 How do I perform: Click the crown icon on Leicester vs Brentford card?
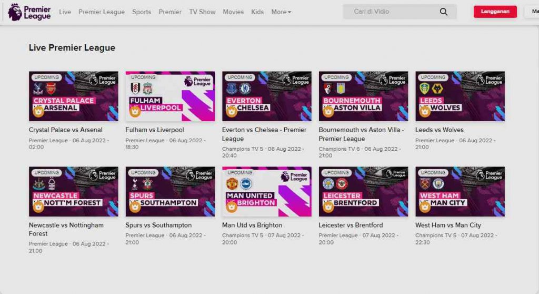tap(328, 207)
